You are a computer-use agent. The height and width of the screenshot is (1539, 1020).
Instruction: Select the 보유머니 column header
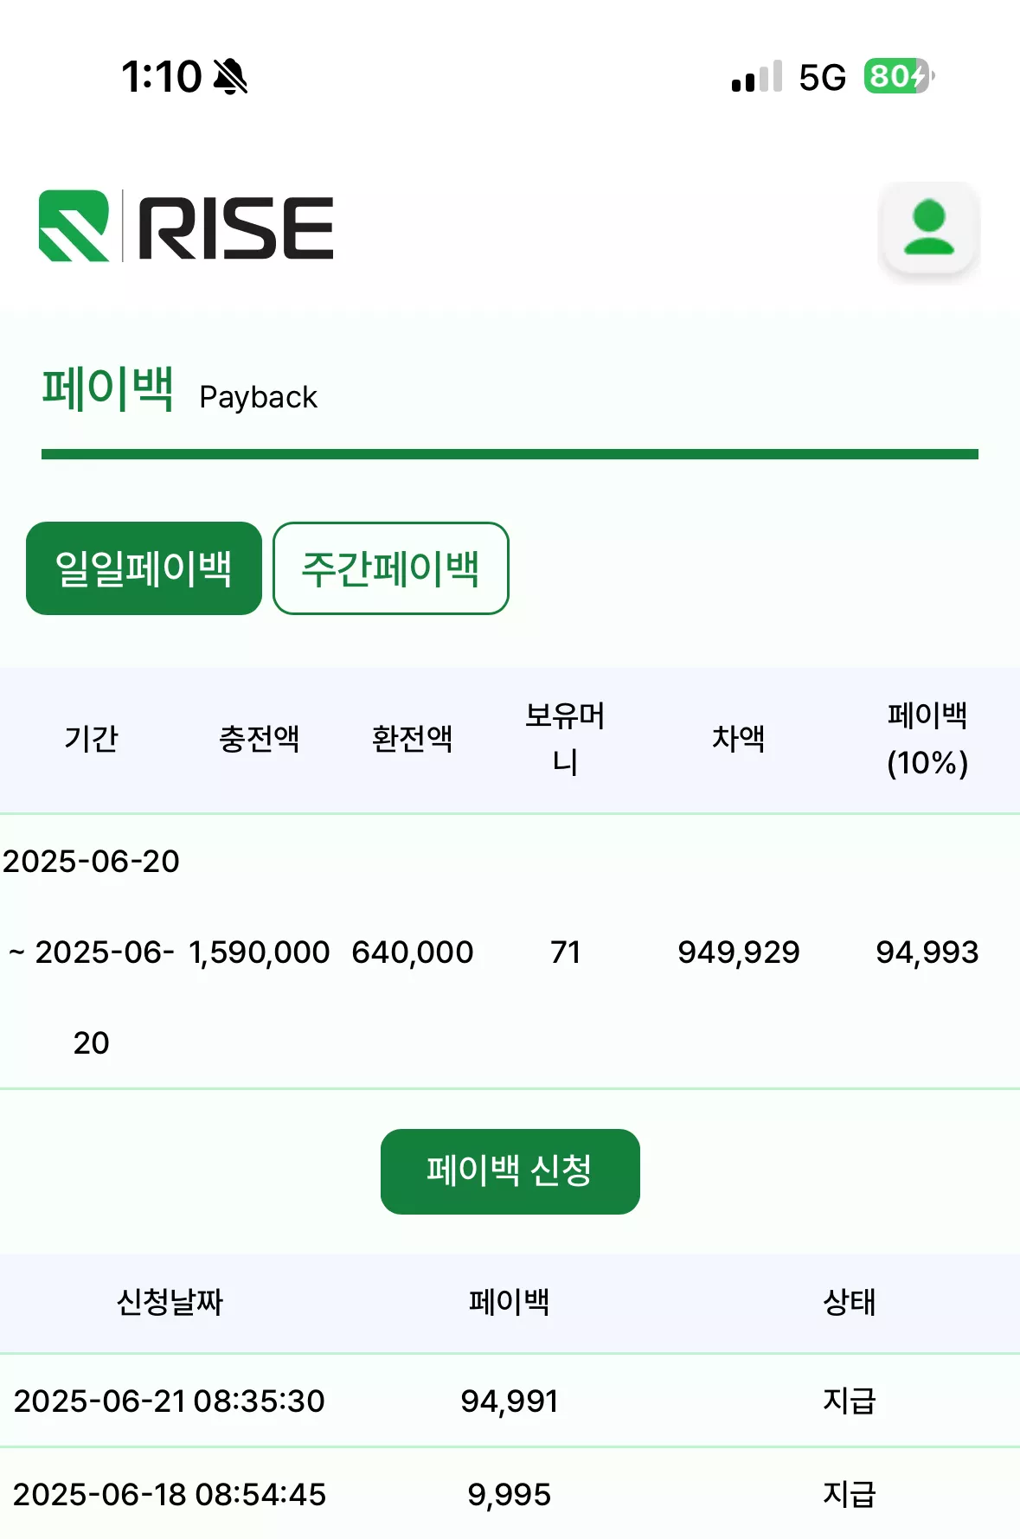point(565,739)
